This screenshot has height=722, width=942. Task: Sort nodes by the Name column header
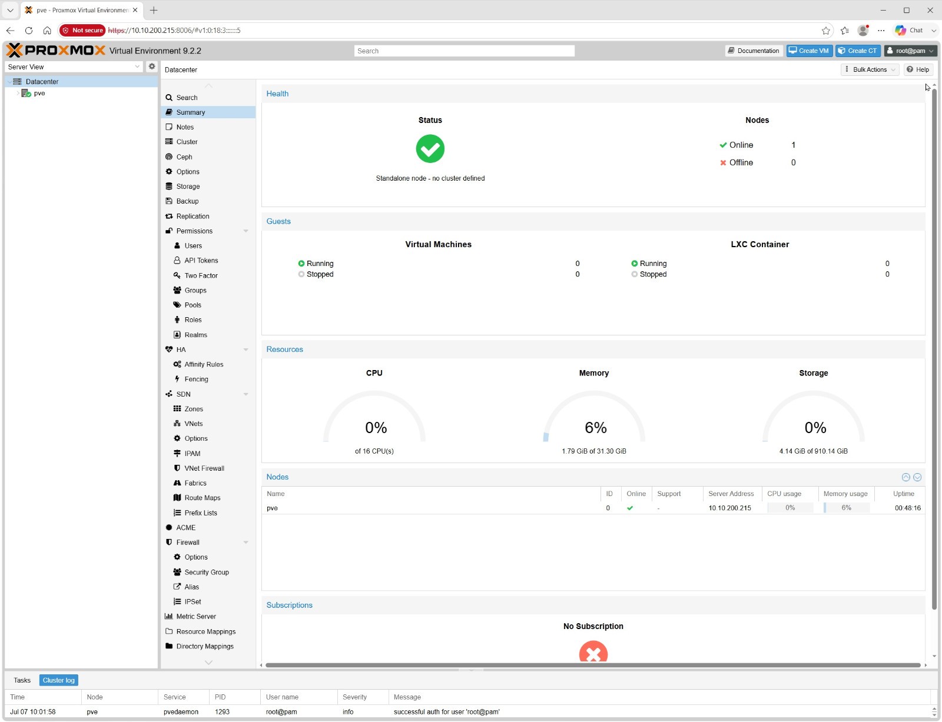point(431,494)
